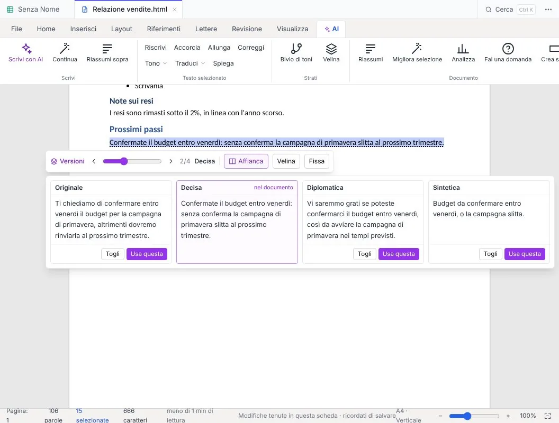This screenshot has width=559, height=423.
Task: Switch to the Visualizza ribbon tab
Action: (292, 29)
